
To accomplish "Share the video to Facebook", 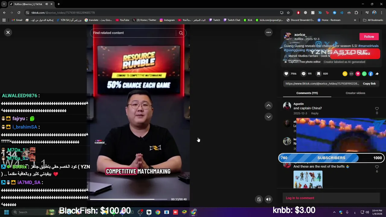I will (x=371, y=74).
